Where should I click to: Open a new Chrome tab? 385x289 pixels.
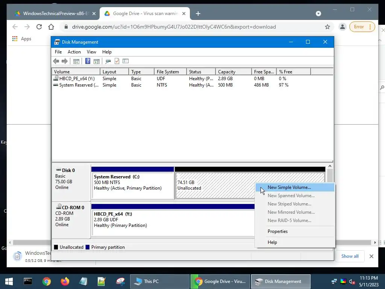pyautogui.click(x=198, y=14)
